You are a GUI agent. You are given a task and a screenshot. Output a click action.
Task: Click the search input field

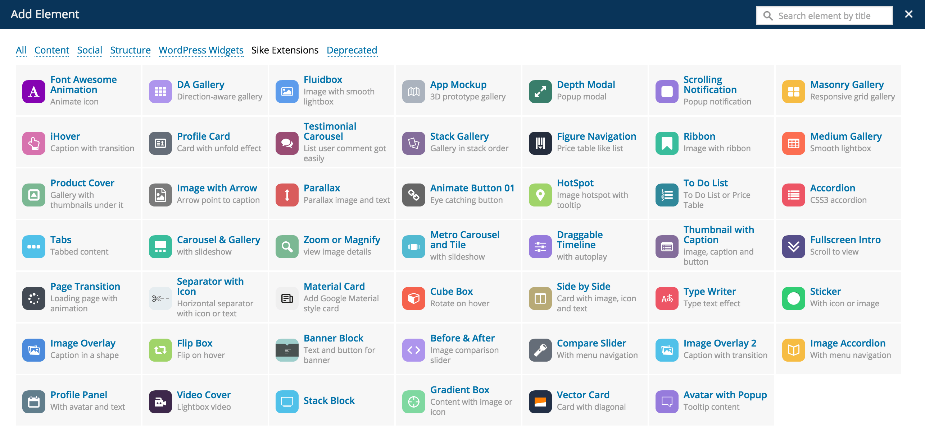[x=825, y=15]
